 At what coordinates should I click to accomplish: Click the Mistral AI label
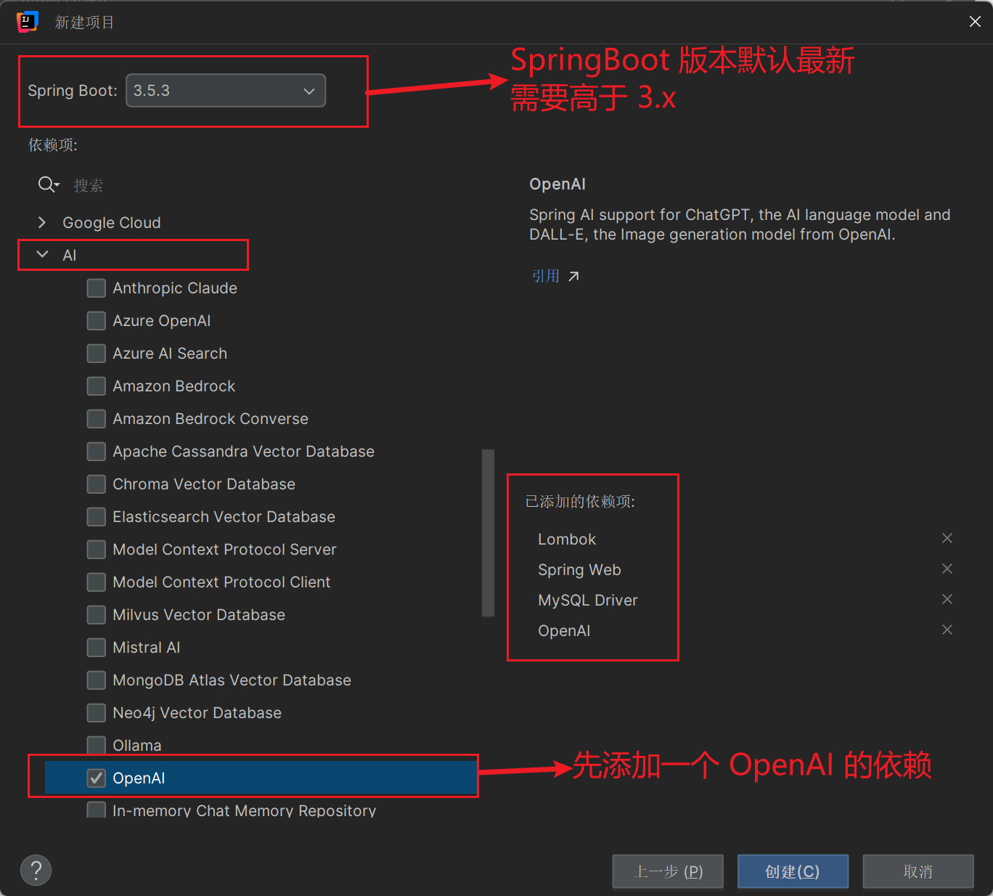pyautogui.click(x=147, y=648)
